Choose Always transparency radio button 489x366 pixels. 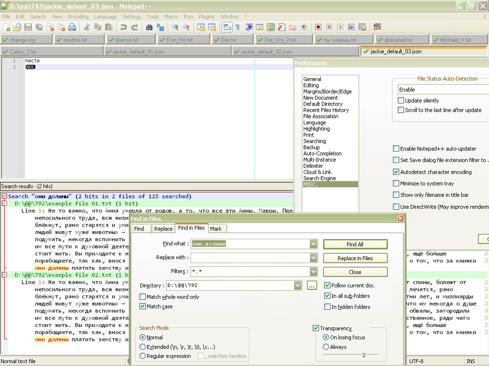[x=326, y=347]
